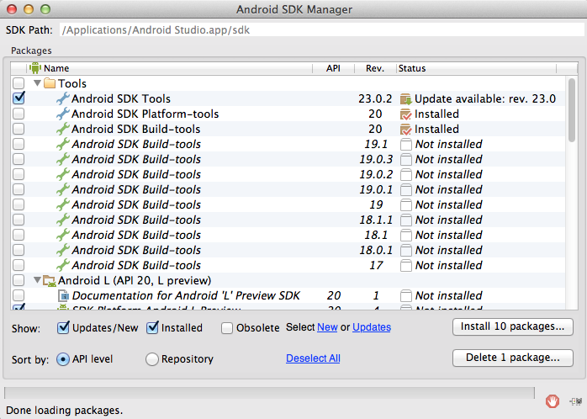Click wrench icon of Build-tools rev 18.0.1

62,250
